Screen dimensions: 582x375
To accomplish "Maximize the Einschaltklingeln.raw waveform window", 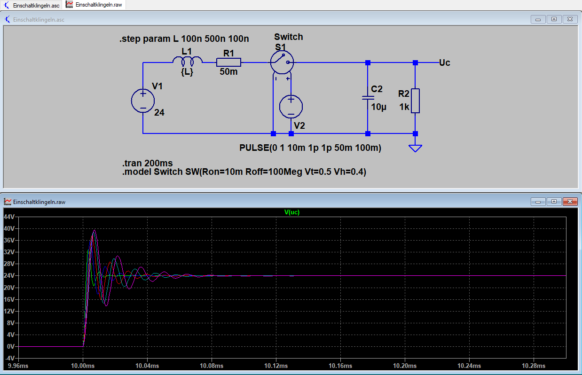I will click(554, 201).
